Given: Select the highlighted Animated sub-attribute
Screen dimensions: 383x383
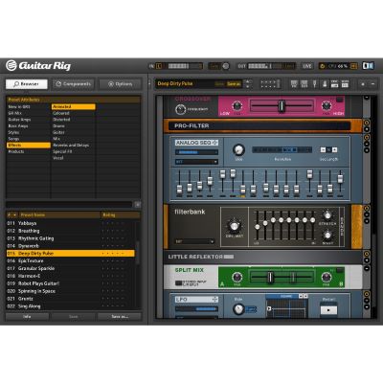Looking at the screenshot, I should click(x=74, y=106).
